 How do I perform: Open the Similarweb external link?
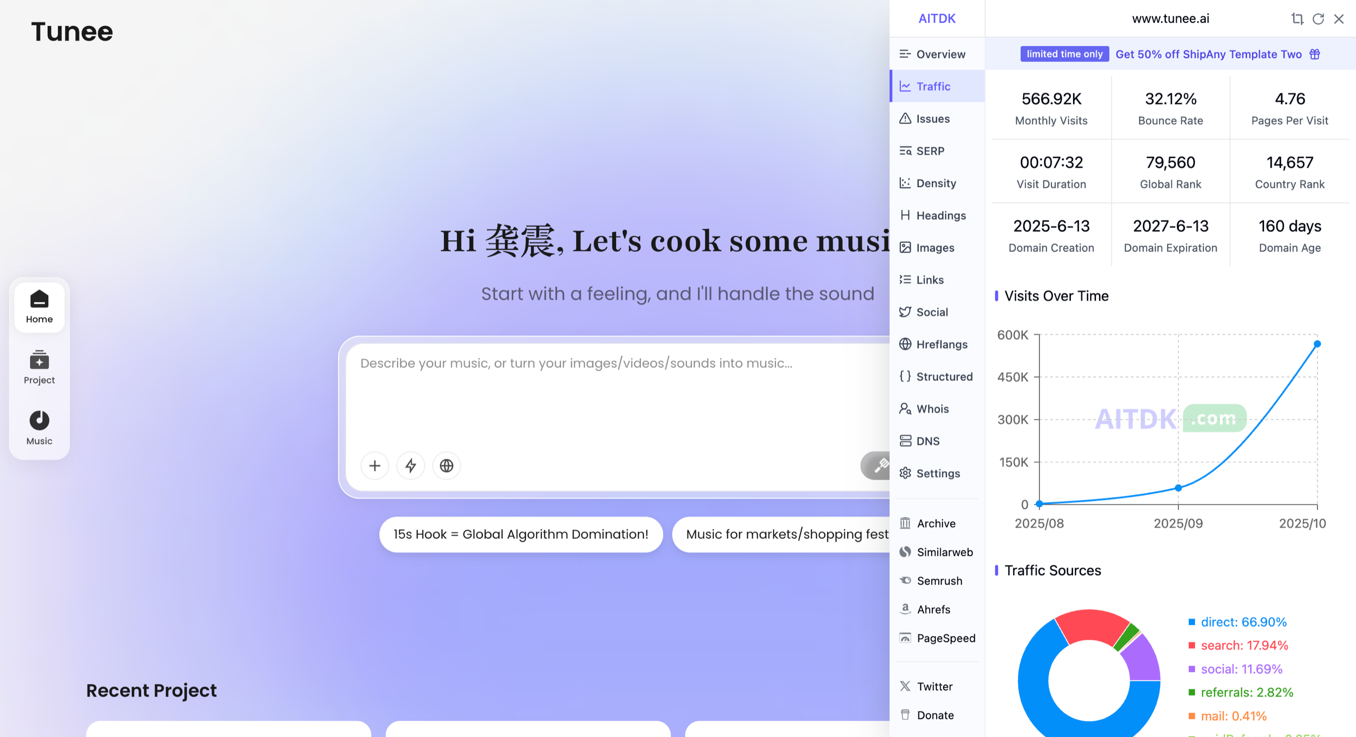944,552
